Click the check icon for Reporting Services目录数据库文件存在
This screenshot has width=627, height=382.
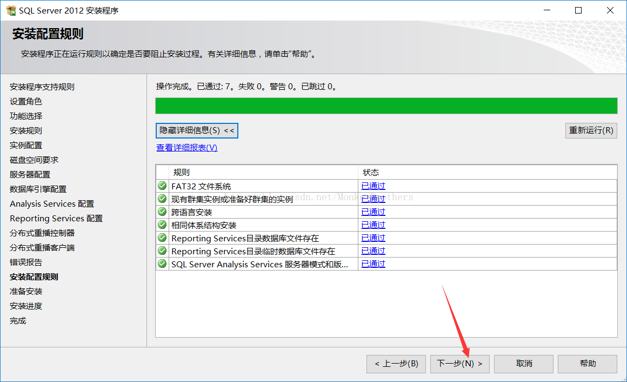(x=162, y=238)
